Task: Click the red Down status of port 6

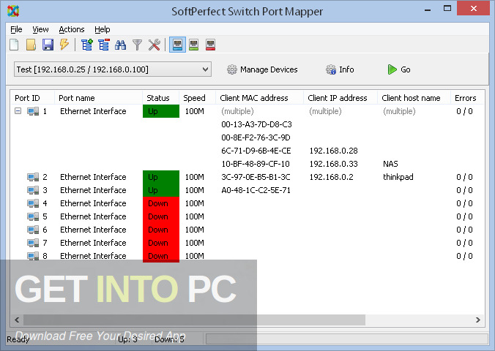Action: (161, 230)
